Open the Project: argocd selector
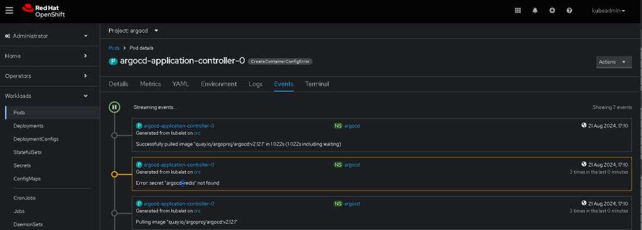The width and height of the screenshot is (642, 230). click(133, 31)
